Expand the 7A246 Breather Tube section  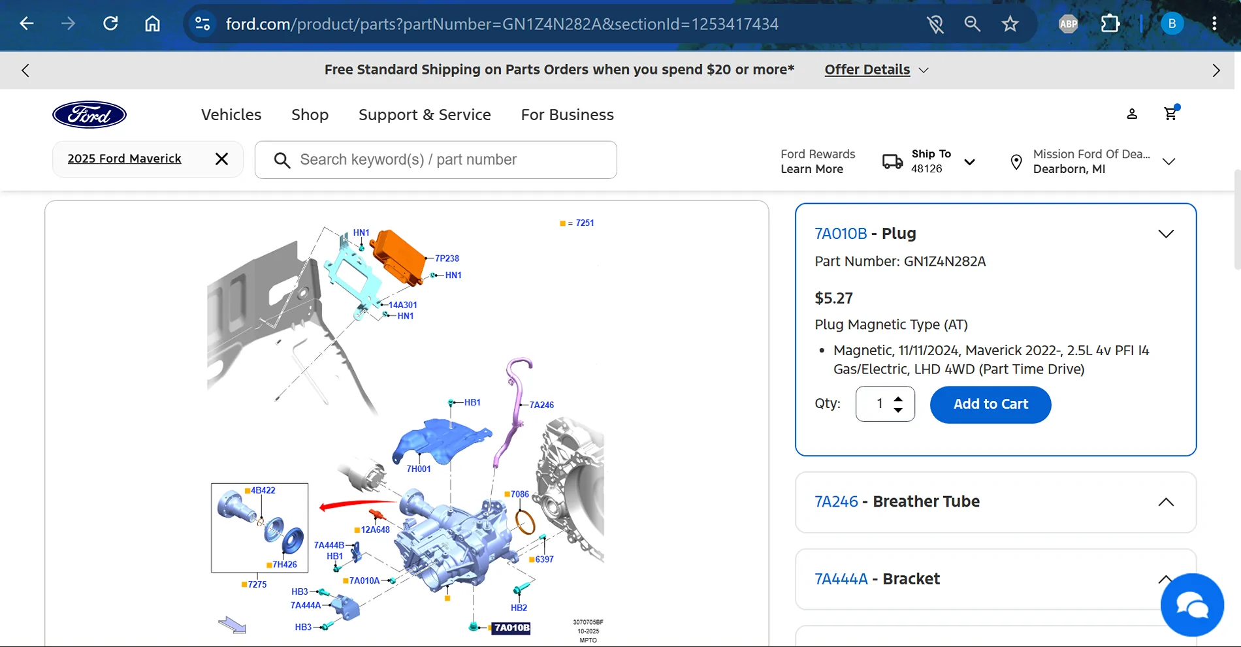[1166, 502]
